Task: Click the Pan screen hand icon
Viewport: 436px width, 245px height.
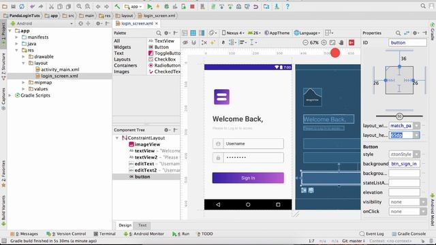Action: pyautogui.click(x=341, y=42)
